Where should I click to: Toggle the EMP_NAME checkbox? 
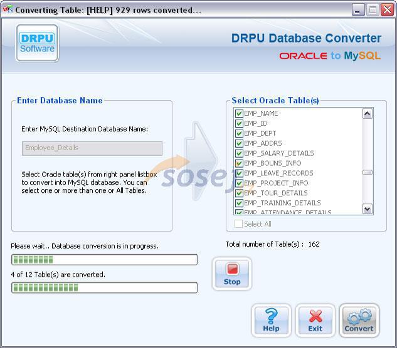[x=239, y=113]
